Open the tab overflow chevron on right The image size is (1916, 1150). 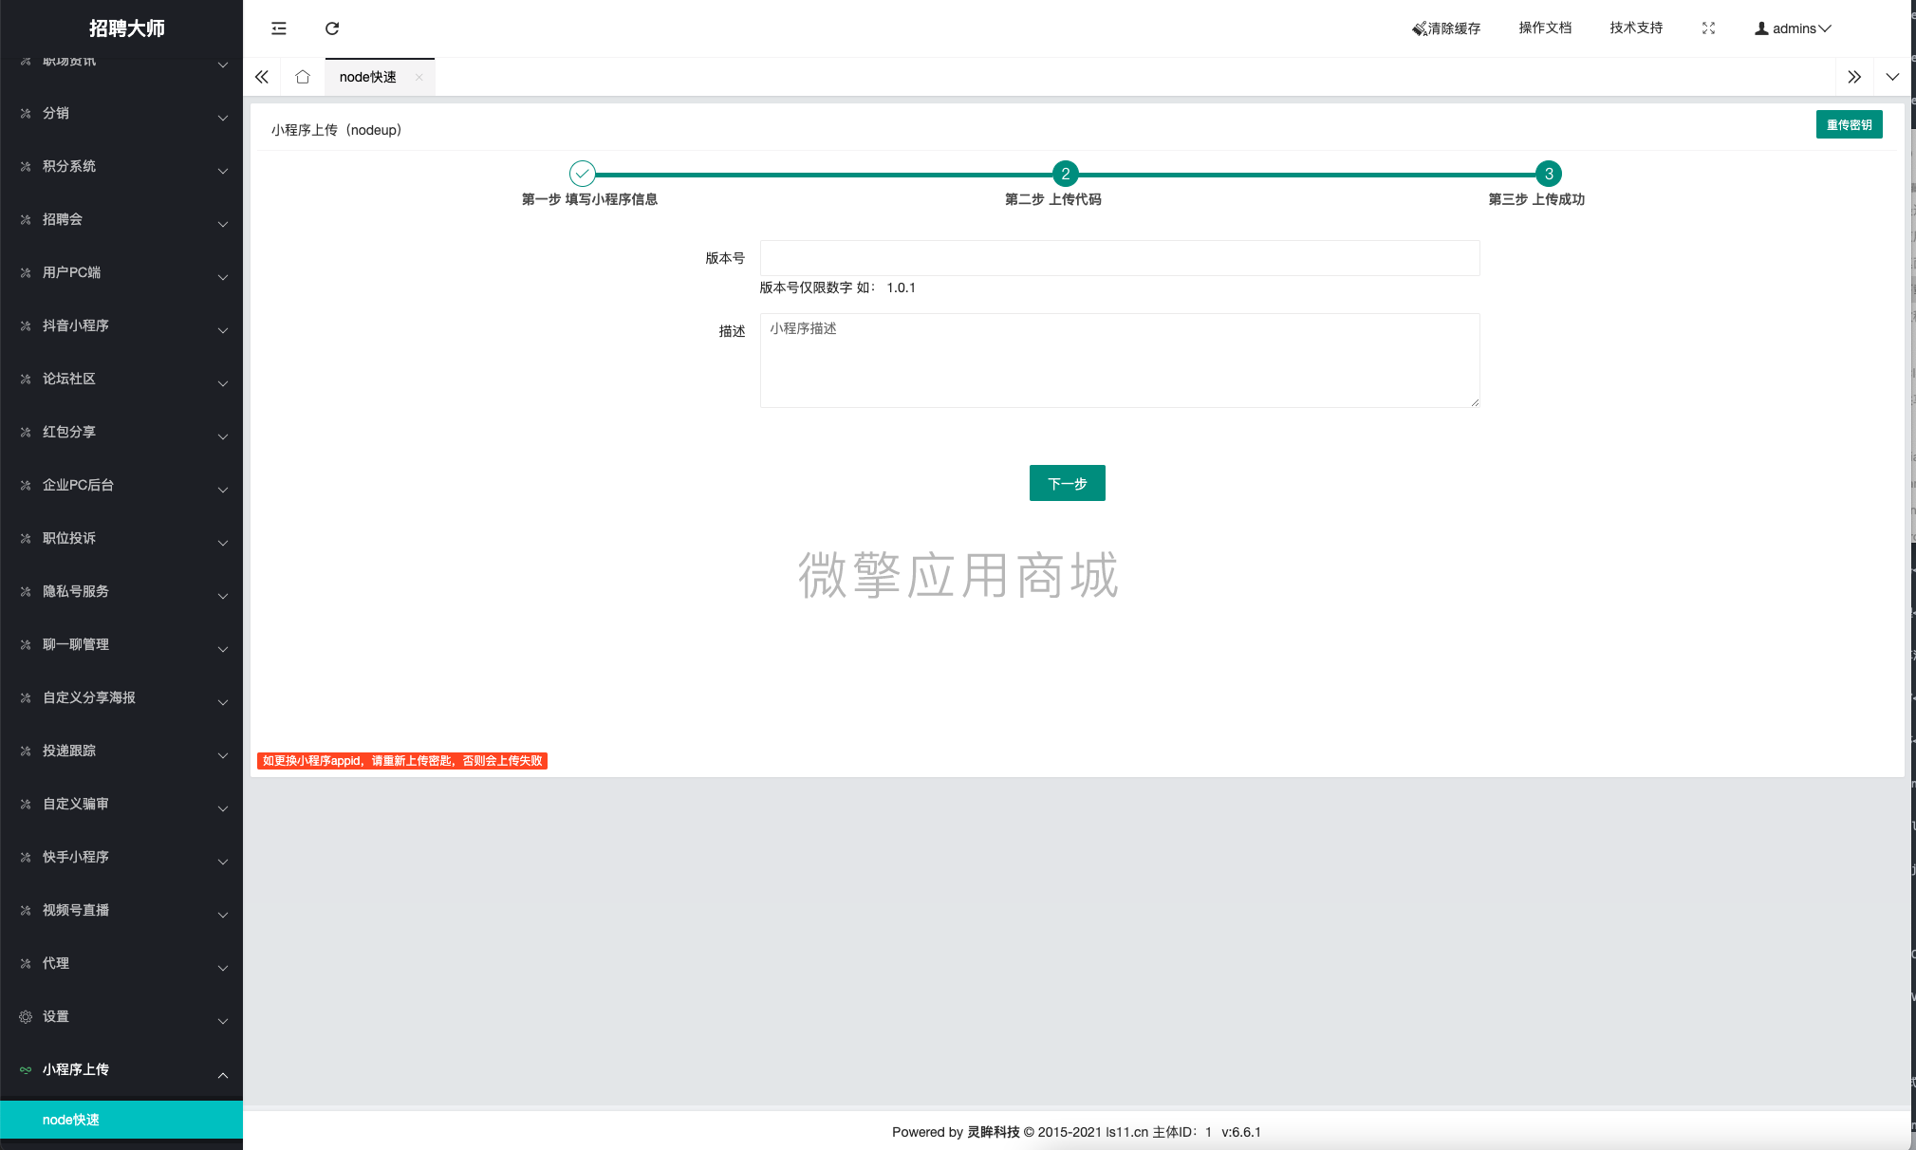(x=1892, y=77)
